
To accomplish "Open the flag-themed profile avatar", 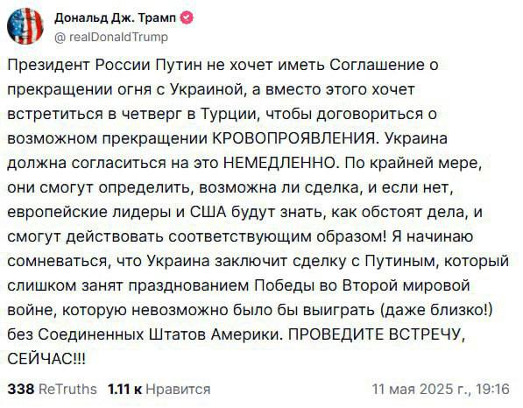I will coord(25,26).
